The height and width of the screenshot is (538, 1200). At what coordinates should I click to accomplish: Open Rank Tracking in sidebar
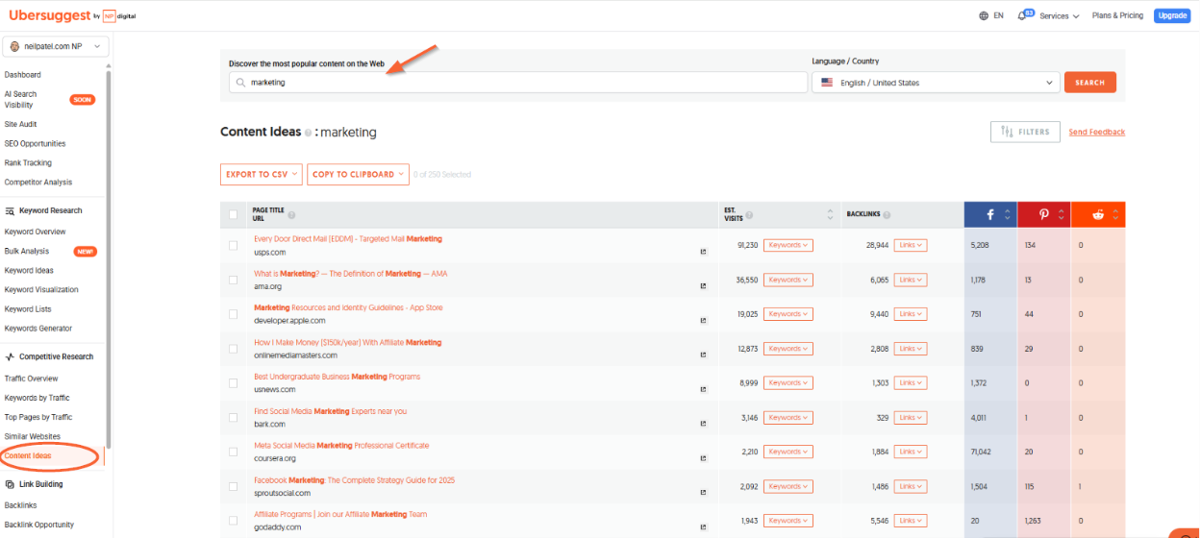click(28, 163)
